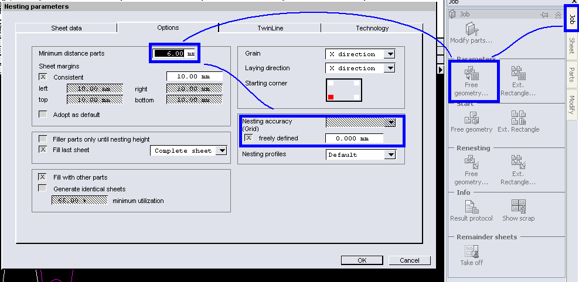Screen dimensions: 579x282
Task: Click the top margin field
Action: 94,100
